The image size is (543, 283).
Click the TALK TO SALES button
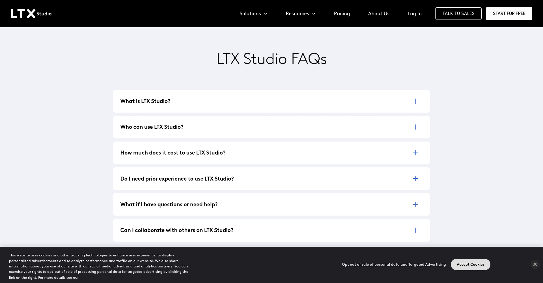click(458, 14)
